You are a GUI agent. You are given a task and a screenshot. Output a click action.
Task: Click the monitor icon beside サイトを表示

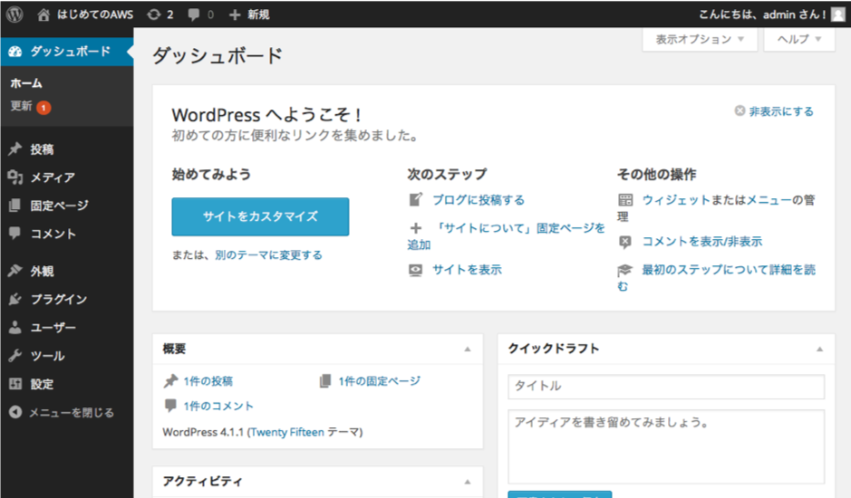(416, 270)
